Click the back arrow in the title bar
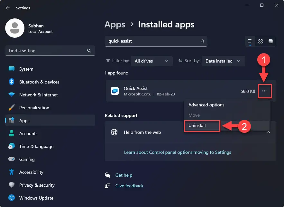The width and height of the screenshot is (284, 207). tap(7, 8)
